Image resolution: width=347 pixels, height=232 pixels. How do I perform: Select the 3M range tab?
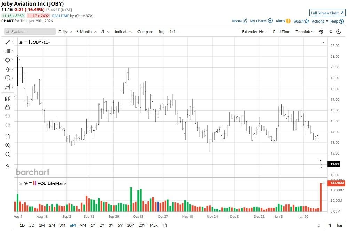62,225
